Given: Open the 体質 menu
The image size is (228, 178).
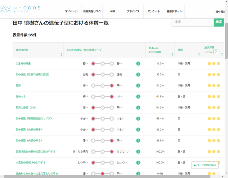Looking at the screenshot, I should coord(113,11).
